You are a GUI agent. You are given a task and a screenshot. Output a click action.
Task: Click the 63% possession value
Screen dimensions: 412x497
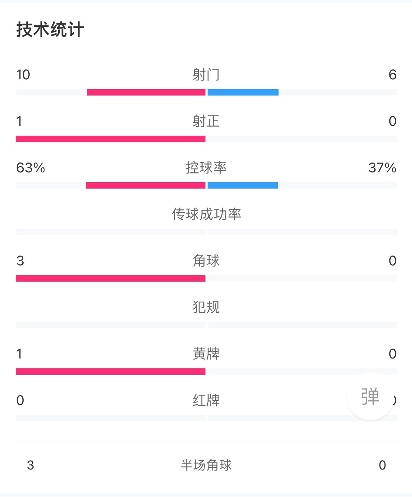(31, 168)
